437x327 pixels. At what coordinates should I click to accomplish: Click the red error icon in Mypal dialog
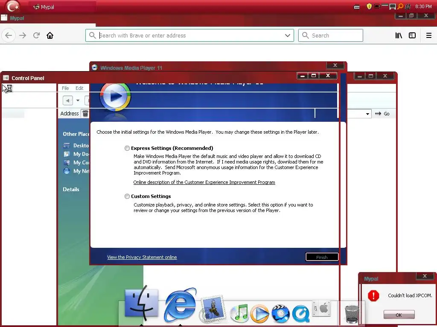tap(373, 295)
